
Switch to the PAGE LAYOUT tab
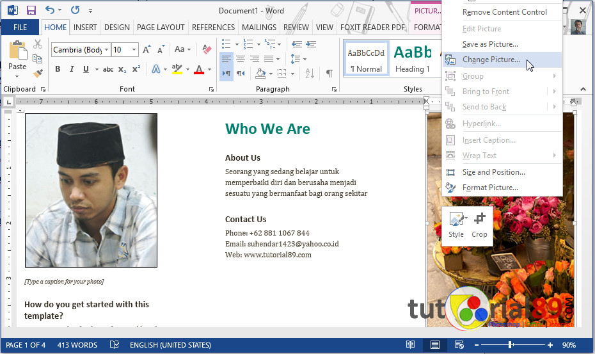tap(161, 28)
